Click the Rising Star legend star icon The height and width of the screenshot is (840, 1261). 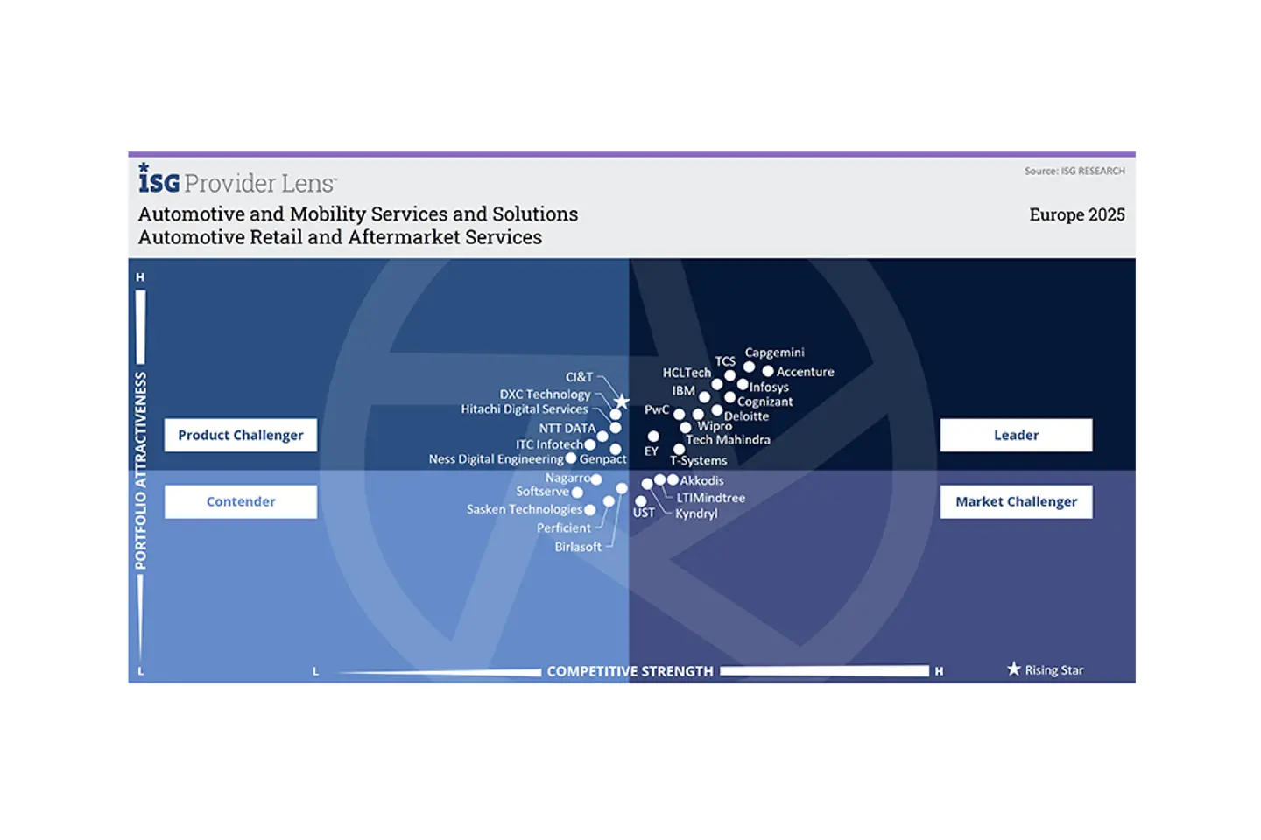(1013, 669)
